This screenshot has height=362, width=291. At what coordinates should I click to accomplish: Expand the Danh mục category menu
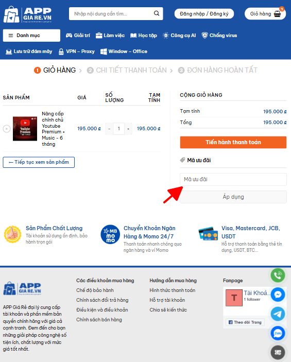tap(31, 36)
